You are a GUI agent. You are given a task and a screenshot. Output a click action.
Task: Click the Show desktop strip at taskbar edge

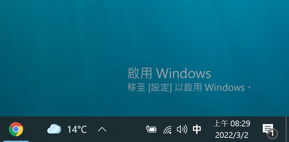(x=287, y=129)
